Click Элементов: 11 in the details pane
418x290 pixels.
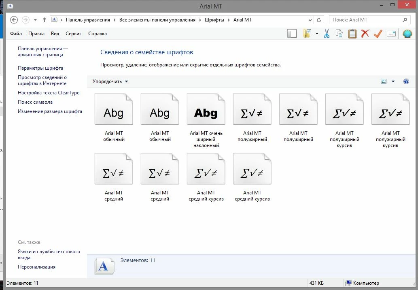point(138,260)
